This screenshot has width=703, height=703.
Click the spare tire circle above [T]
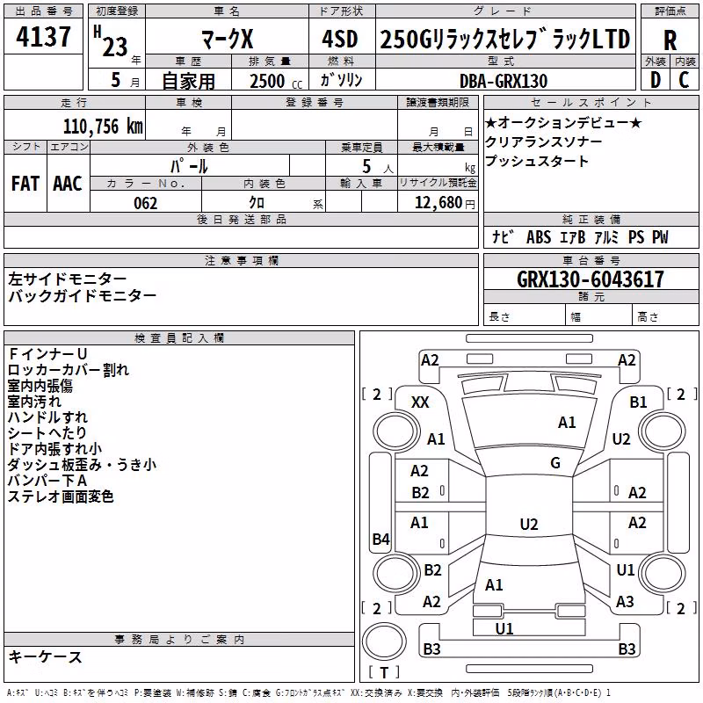pos(384,641)
